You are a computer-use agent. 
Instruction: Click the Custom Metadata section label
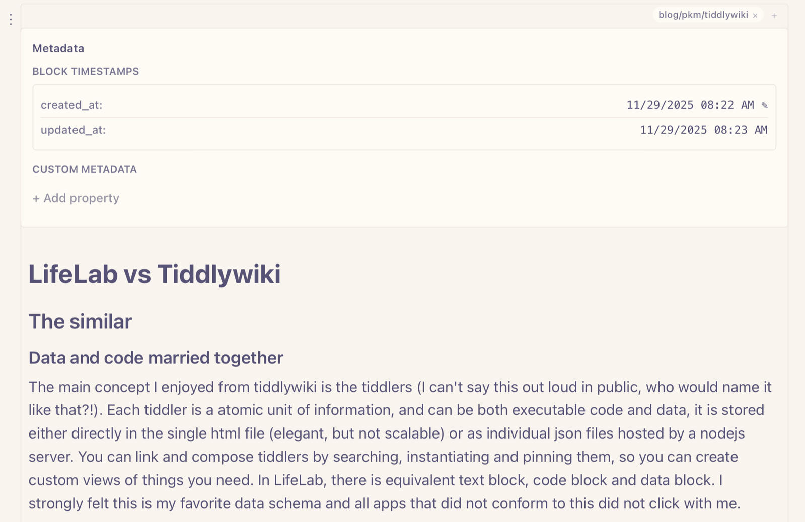[x=85, y=169]
